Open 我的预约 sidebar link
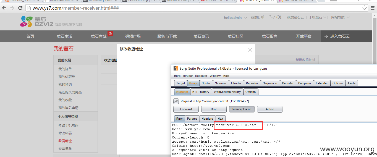 click(65, 85)
